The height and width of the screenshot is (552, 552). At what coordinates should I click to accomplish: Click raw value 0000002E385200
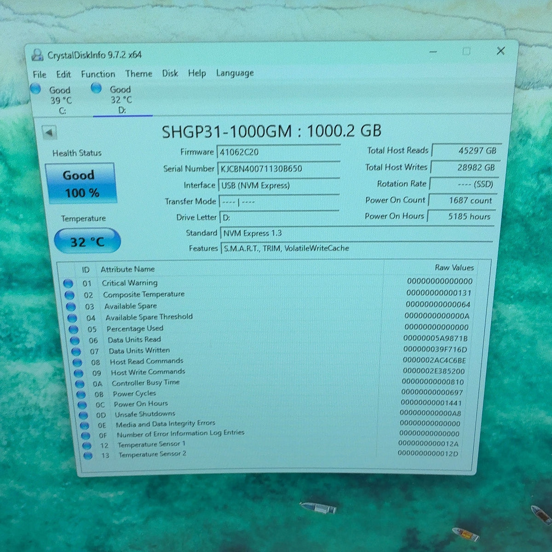[x=434, y=371]
